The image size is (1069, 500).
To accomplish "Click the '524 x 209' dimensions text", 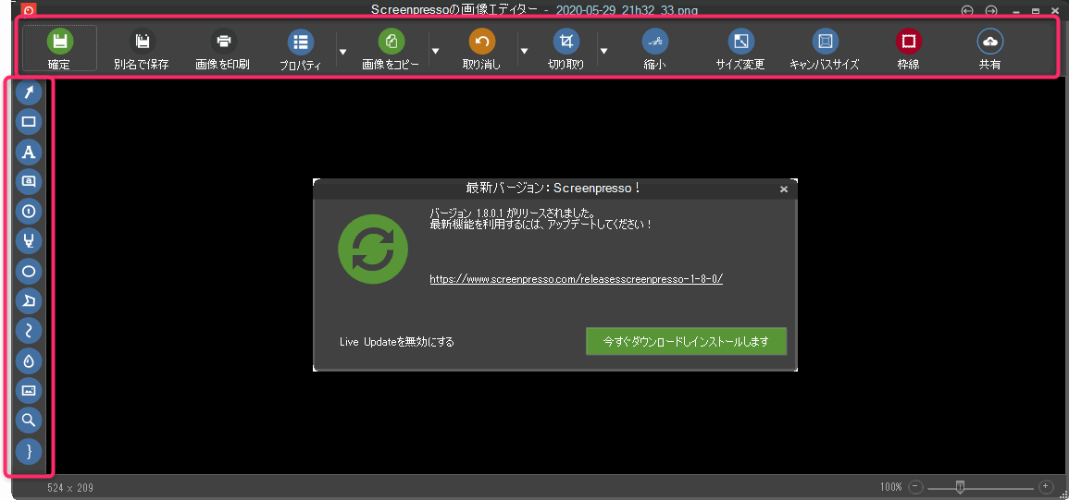I will coord(70,488).
